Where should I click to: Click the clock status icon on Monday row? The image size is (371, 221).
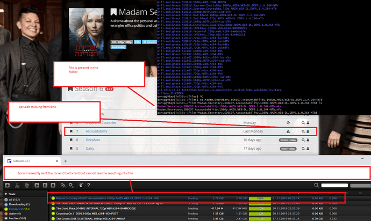[288, 123]
